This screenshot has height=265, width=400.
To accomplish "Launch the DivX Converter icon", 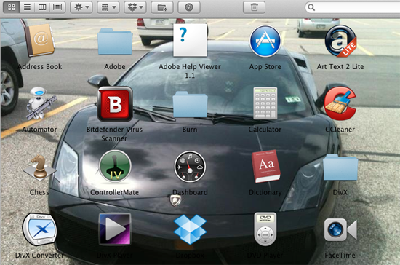I will coord(39,229).
